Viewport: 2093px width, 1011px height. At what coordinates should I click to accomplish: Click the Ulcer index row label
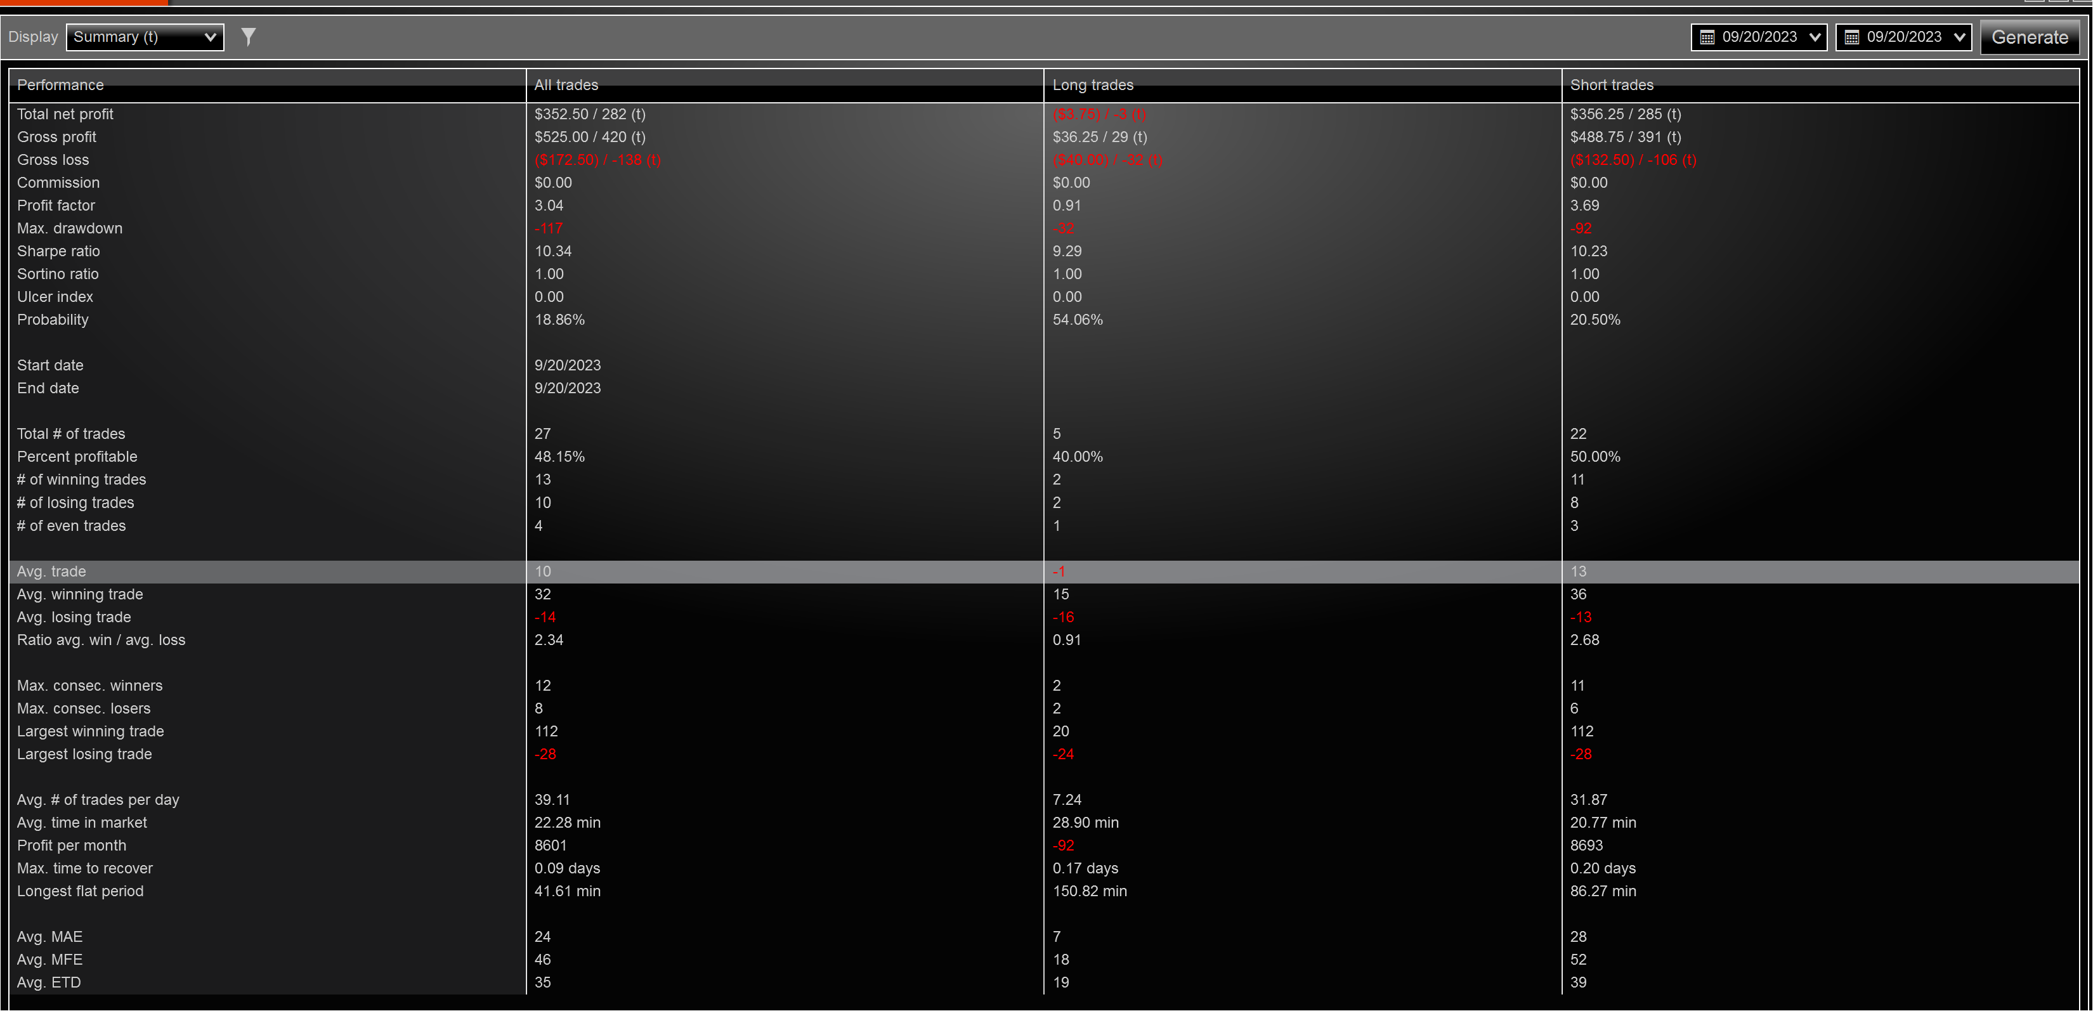click(55, 297)
